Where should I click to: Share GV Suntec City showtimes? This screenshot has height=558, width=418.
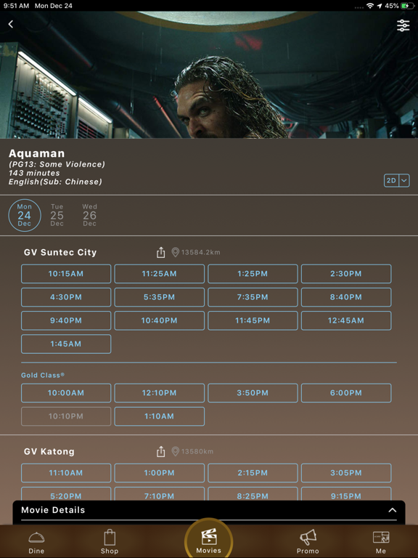160,252
